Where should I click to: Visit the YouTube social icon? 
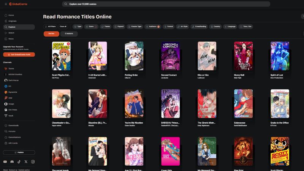coord(5,162)
